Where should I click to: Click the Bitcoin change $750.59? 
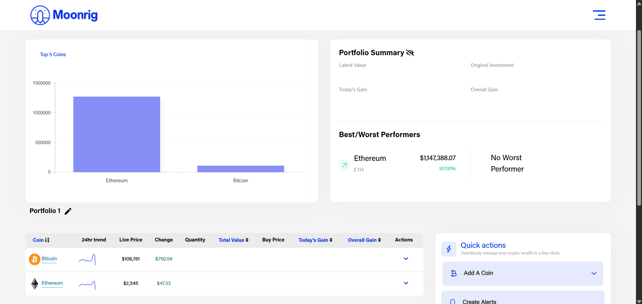pyautogui.click(x=164, y=259)
